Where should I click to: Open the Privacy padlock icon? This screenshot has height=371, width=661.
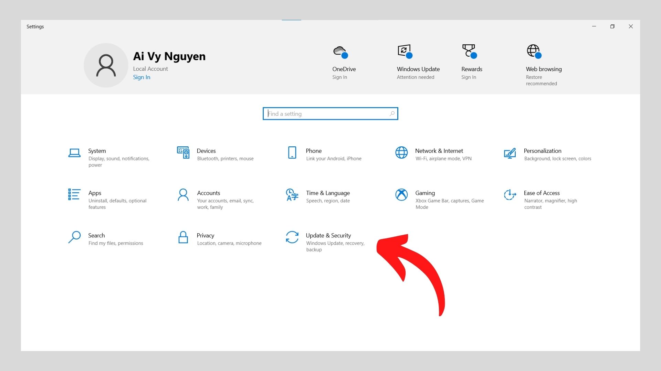183,237
